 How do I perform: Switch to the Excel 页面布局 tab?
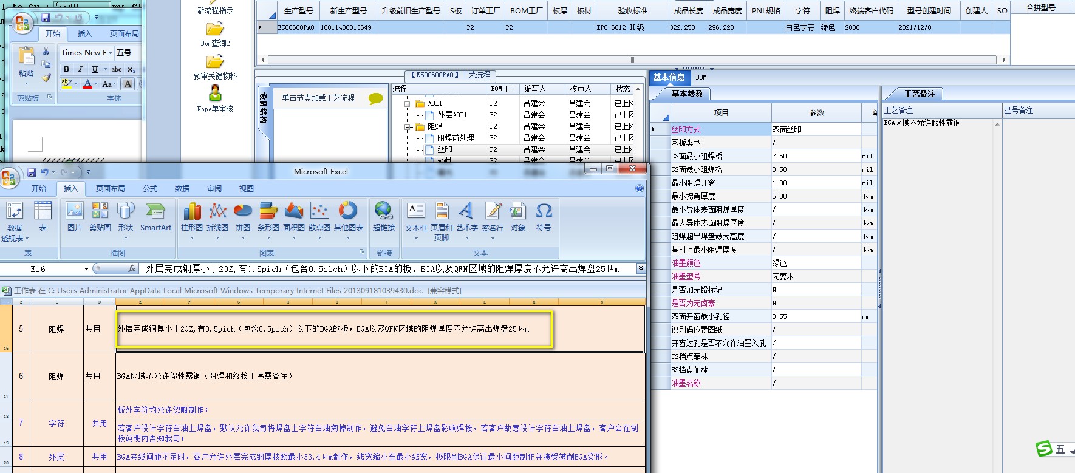point(111,189)
